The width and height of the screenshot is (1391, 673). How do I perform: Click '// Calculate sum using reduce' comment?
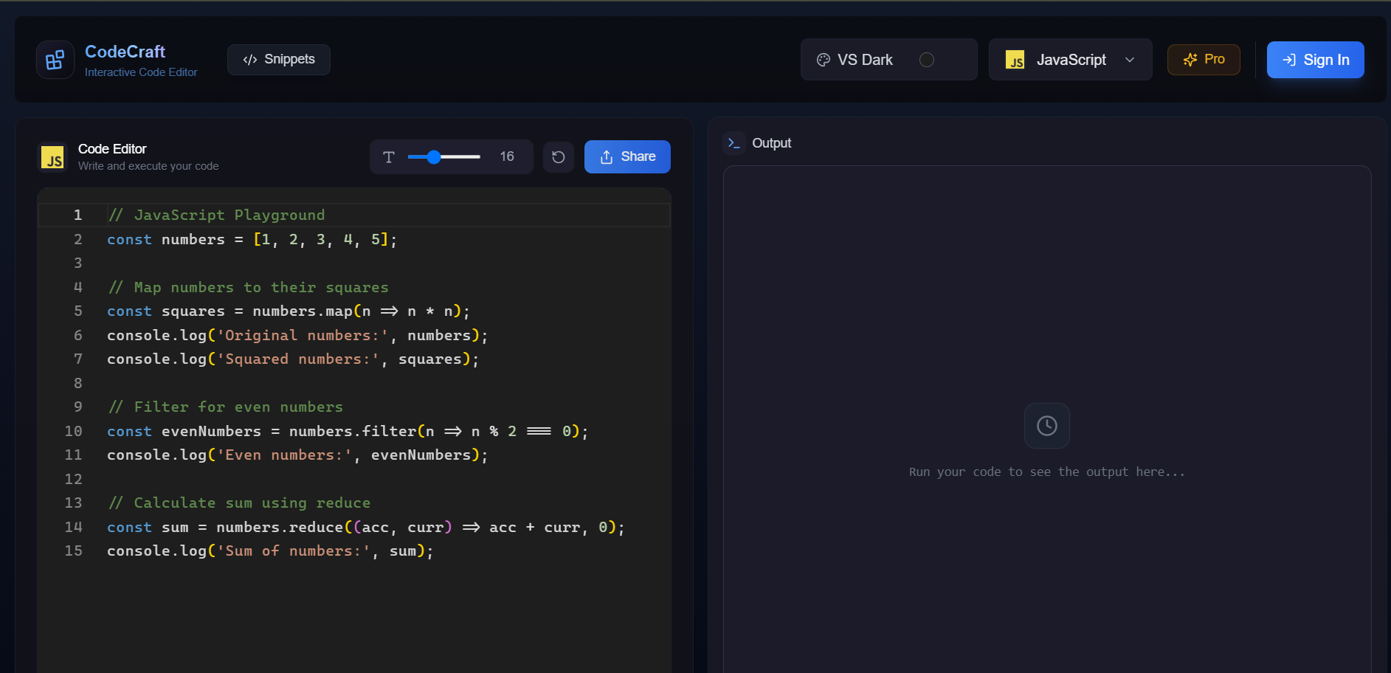pos(239,503)
